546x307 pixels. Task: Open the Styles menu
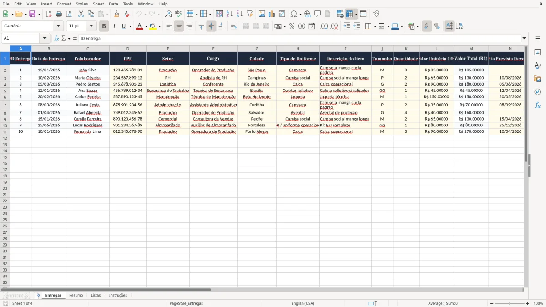[82, 4]
